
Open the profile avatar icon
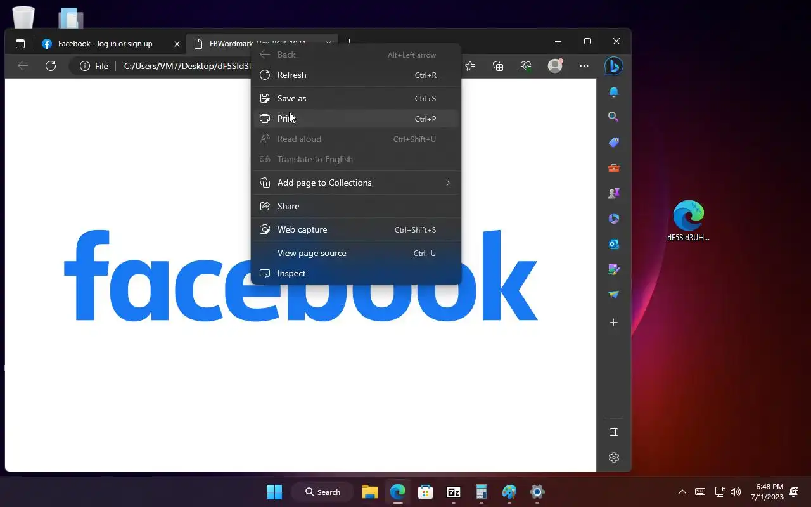point(555,66)
